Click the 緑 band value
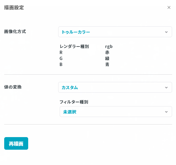 tap(107, 58)
